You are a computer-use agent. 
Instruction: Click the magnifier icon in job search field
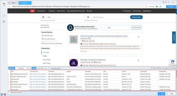point(43,17)
